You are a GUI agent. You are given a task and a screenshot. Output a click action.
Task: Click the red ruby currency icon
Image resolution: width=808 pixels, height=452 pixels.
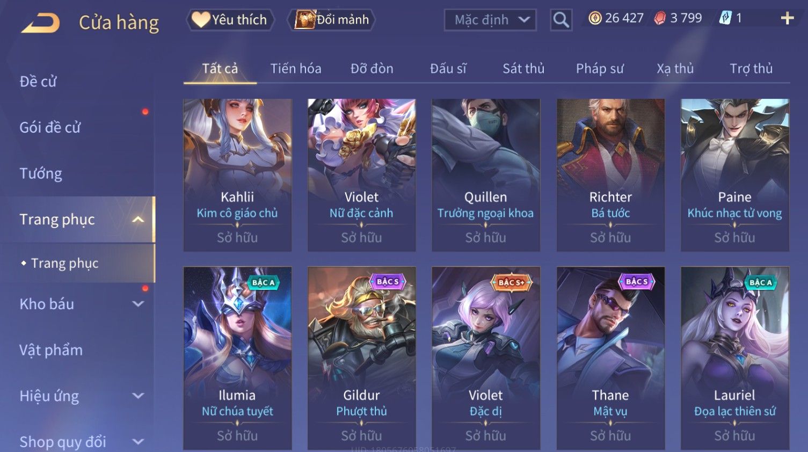[660, 18]
